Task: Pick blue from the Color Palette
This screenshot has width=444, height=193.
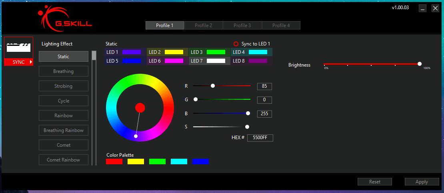Action: coord(200,161)
